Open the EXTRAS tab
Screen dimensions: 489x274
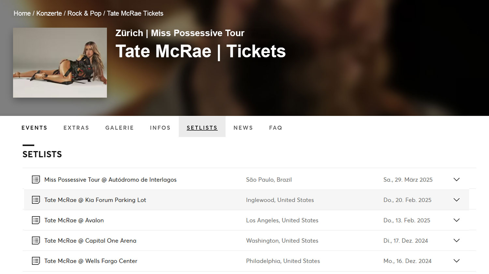point(76,128)
